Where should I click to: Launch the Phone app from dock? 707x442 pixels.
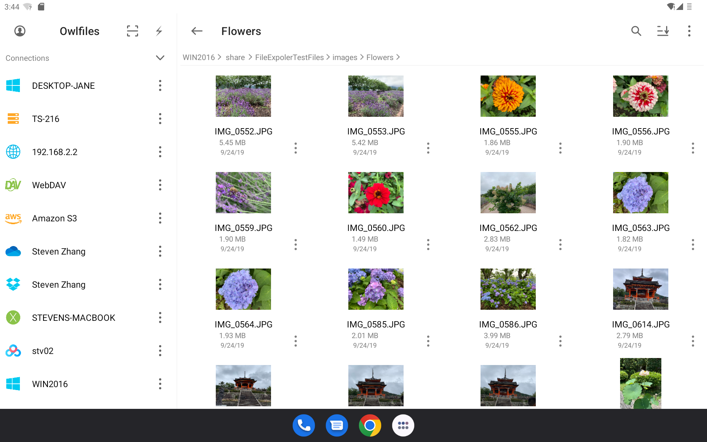point(304,425)
